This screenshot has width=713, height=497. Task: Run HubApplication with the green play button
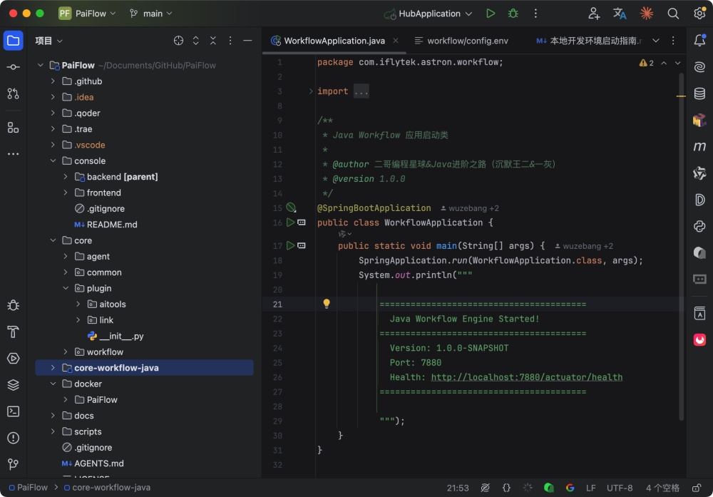[x=491, y=14]
